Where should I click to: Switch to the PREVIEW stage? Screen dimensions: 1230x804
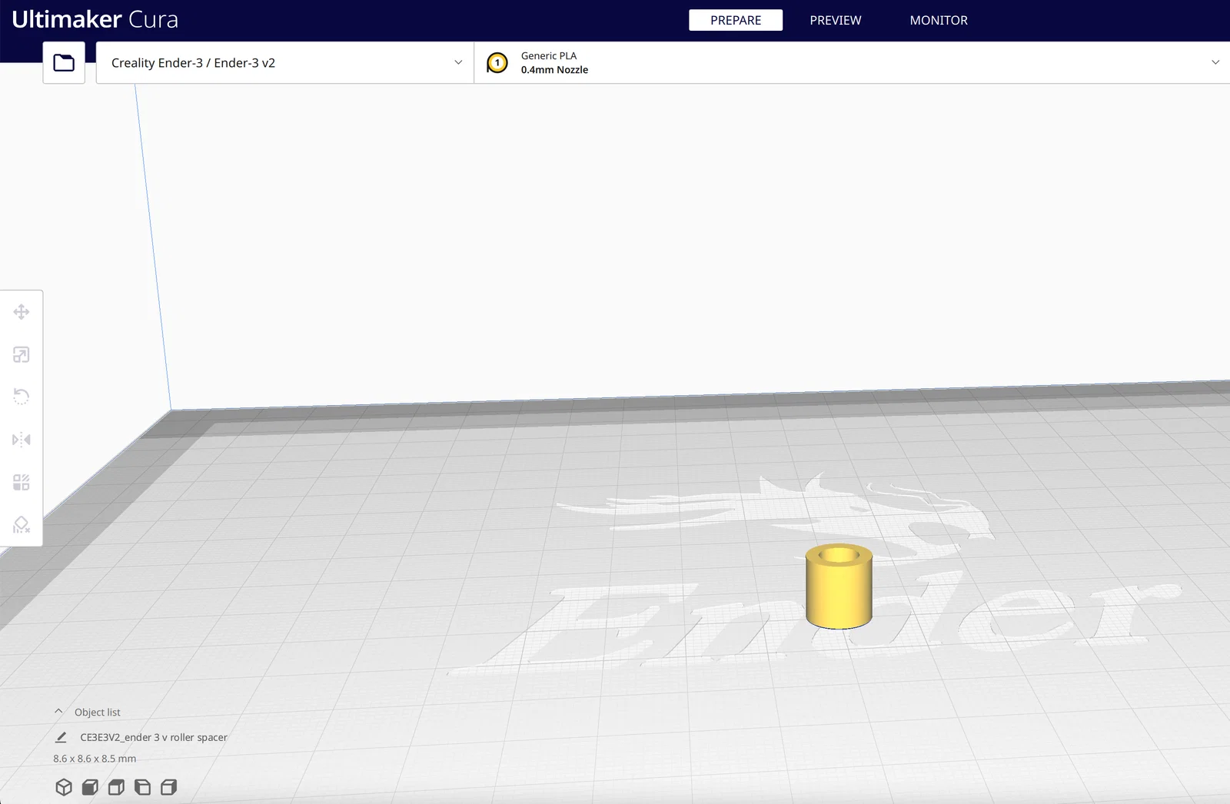point(836,20)
